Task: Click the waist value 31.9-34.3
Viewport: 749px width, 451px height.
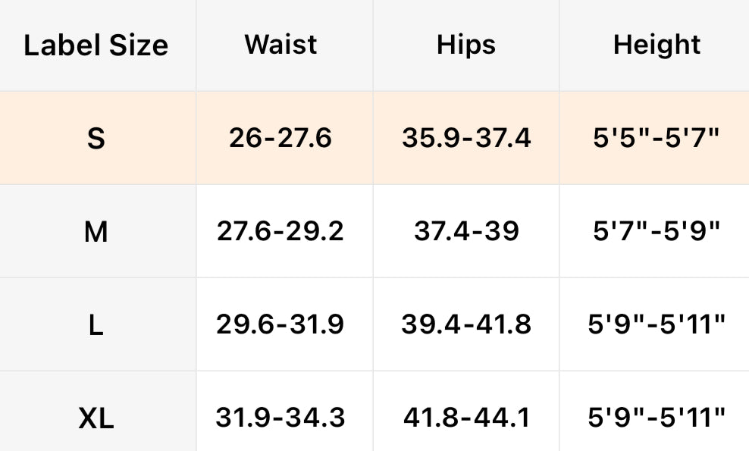Action: click(280, 417)
